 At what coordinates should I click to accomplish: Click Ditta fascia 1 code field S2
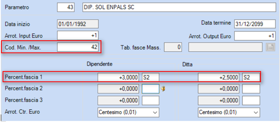click(251, 77)
